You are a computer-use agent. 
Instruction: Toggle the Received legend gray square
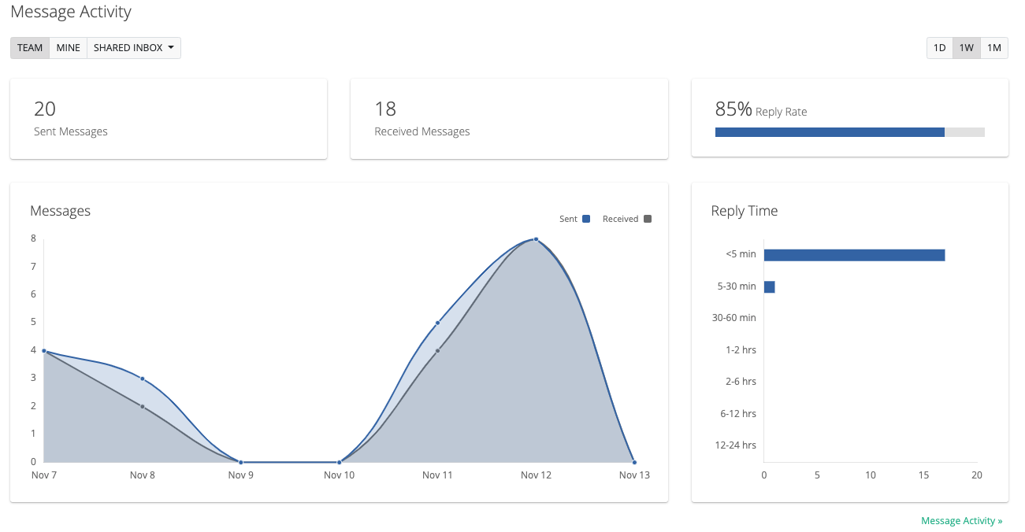648,219
